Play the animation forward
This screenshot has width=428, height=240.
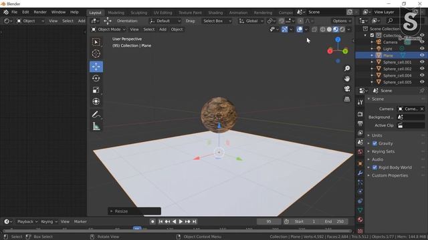(181, 222)
